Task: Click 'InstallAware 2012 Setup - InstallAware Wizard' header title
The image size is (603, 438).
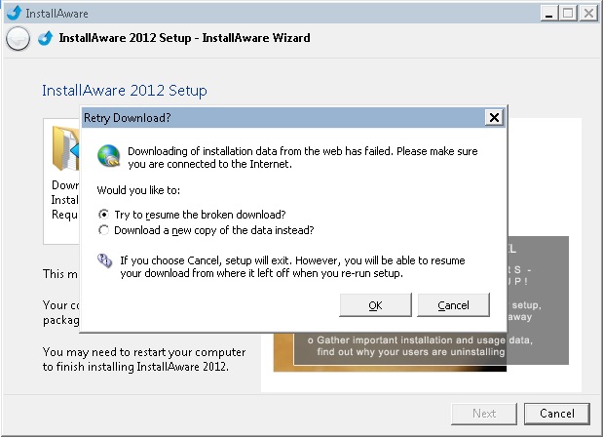Action: pyautogui.click(x=184, y=38)
